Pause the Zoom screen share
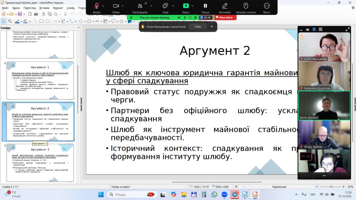Viewport: 356px width, 200px height. click(205, 6)
